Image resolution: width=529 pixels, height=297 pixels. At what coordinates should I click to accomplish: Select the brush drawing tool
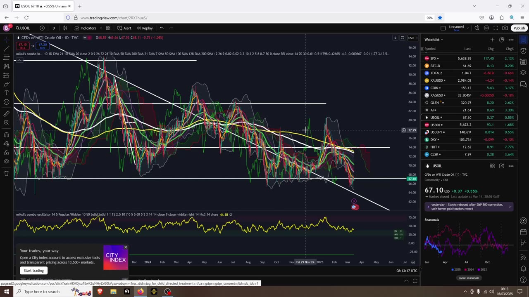6,84
